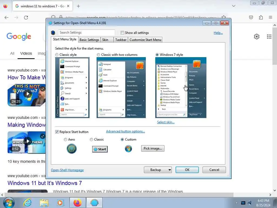Show hidden tray icons arrow
Viewport: 277px width, 208px height.
click(x=236, y=203)
